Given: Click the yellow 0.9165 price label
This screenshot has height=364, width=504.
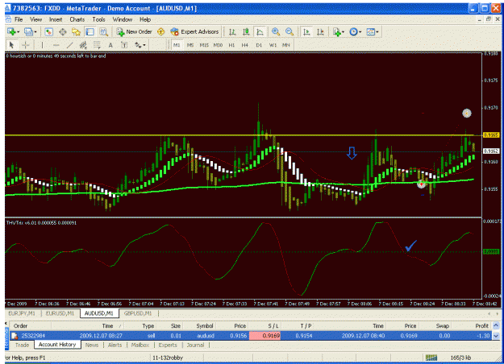Looking at the screenshot, I should tap(491, 134).
